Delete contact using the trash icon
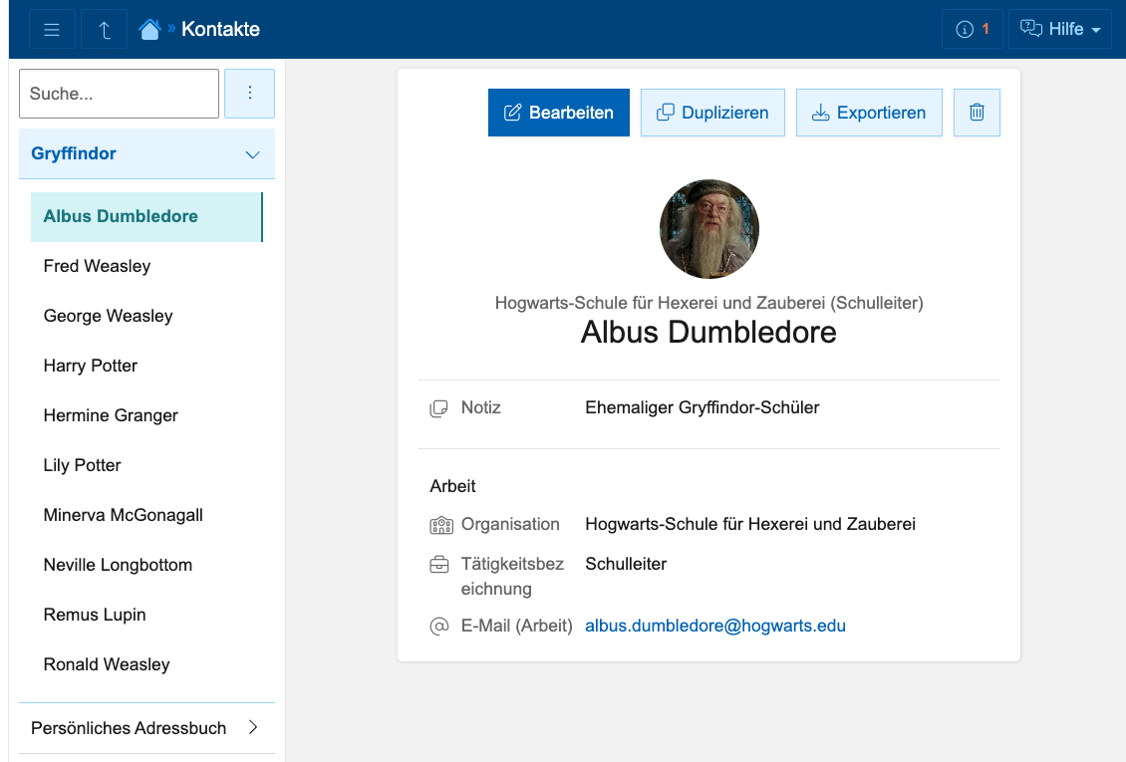Viewport: 1126px width, 762px height. [977, 113]
